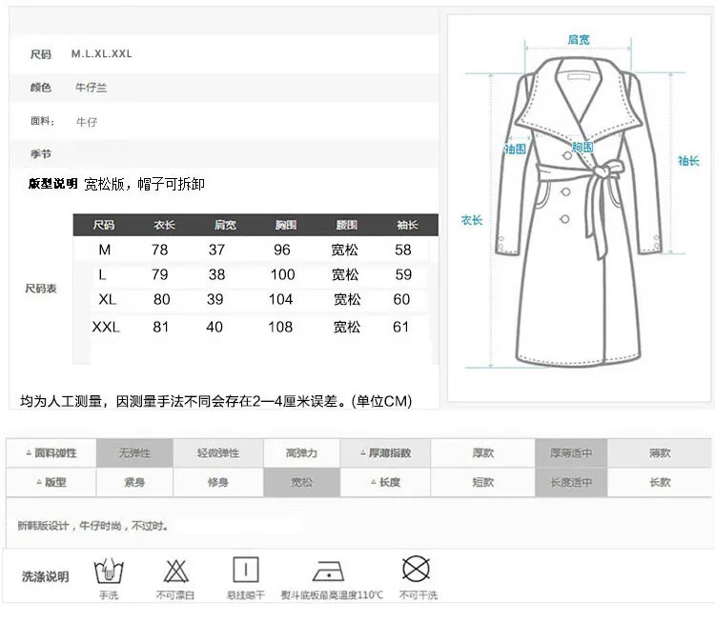Screen dimensions: 715x642
Task: Click the 不可漂白 caption
Action: [175, 595]
